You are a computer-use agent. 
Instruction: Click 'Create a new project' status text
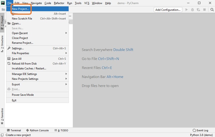(x=18, y=135)
